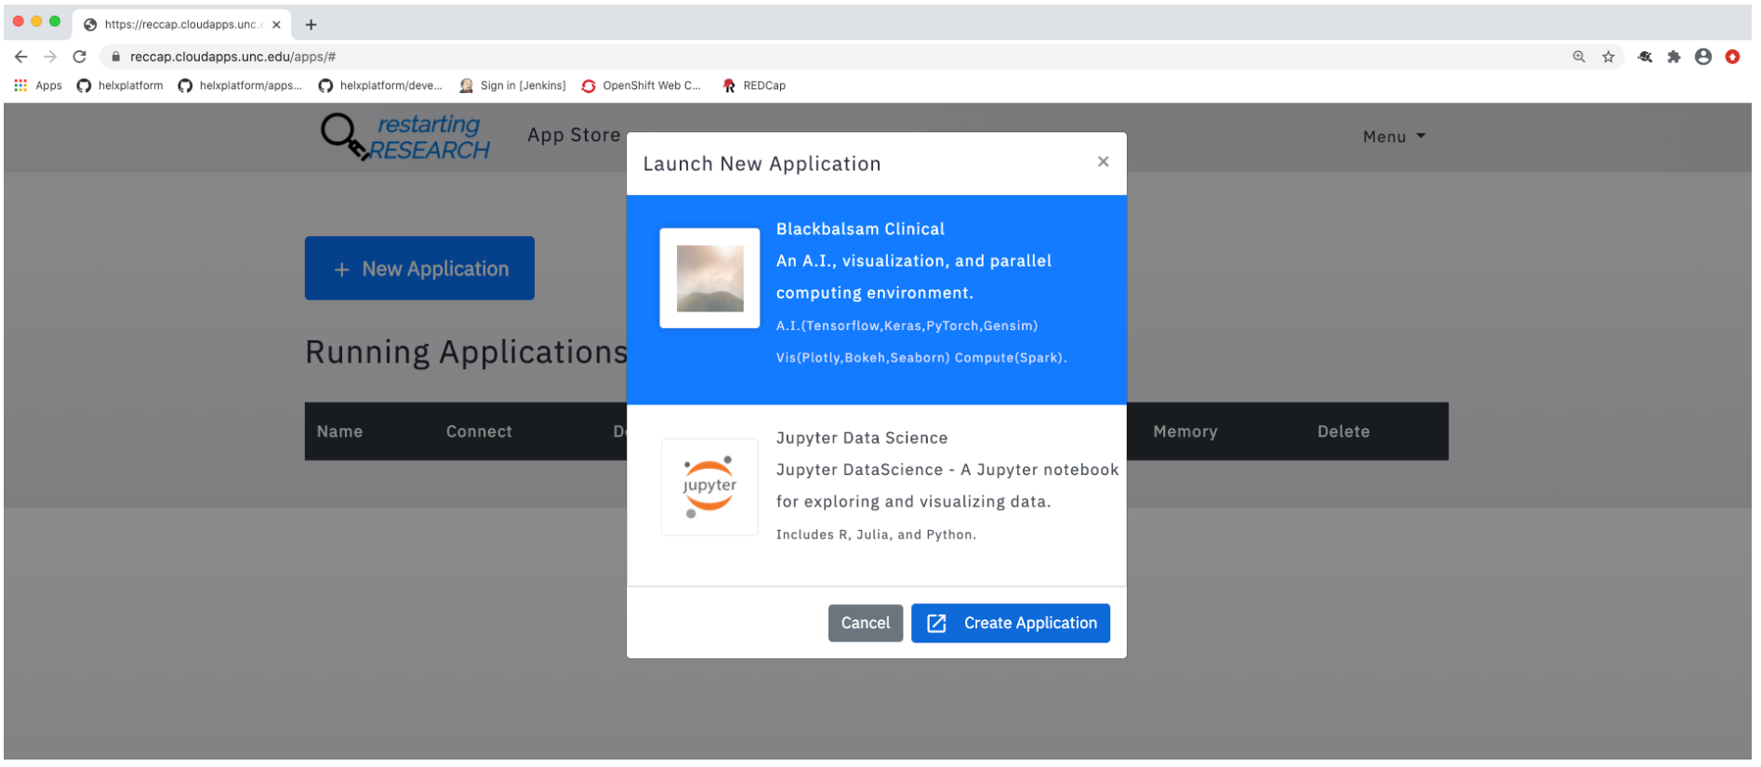Reload the page with refresh icon
Viewport: 1761px width, 767px height.
point(80,57)
